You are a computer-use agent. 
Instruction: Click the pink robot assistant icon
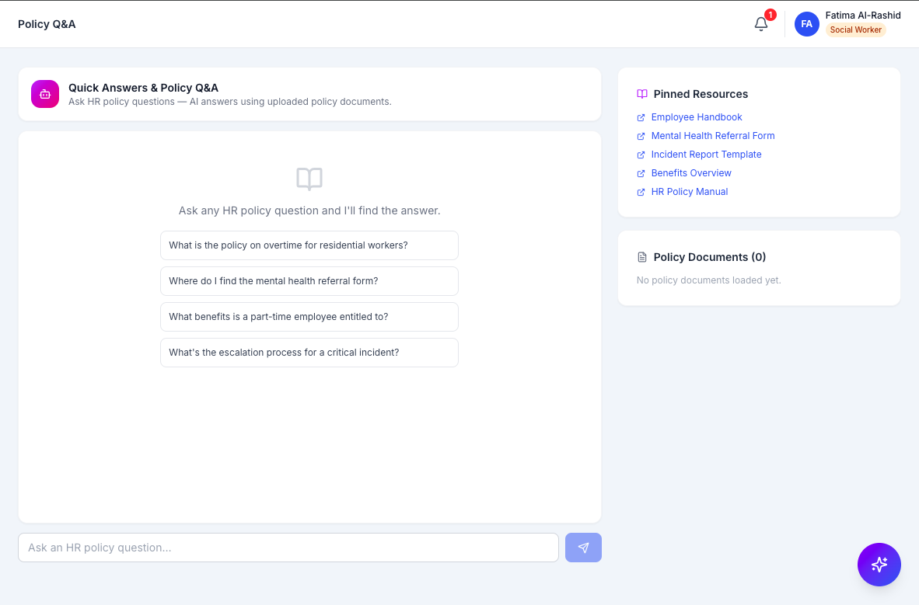click(x=45, y=94)
